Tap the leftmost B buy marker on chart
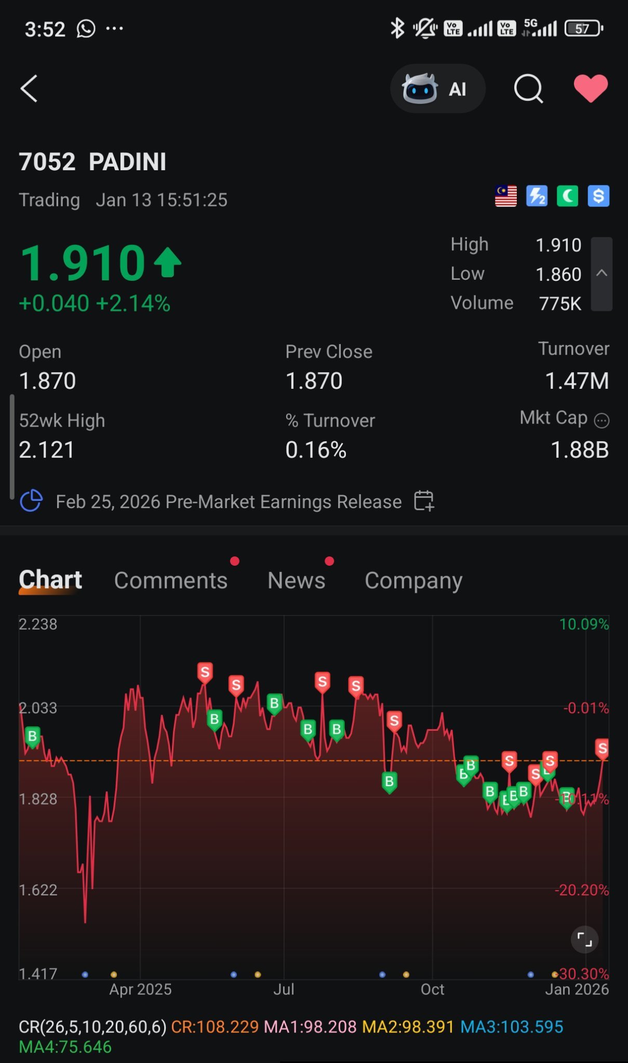Screen dimensions: 628x1063 32,737
